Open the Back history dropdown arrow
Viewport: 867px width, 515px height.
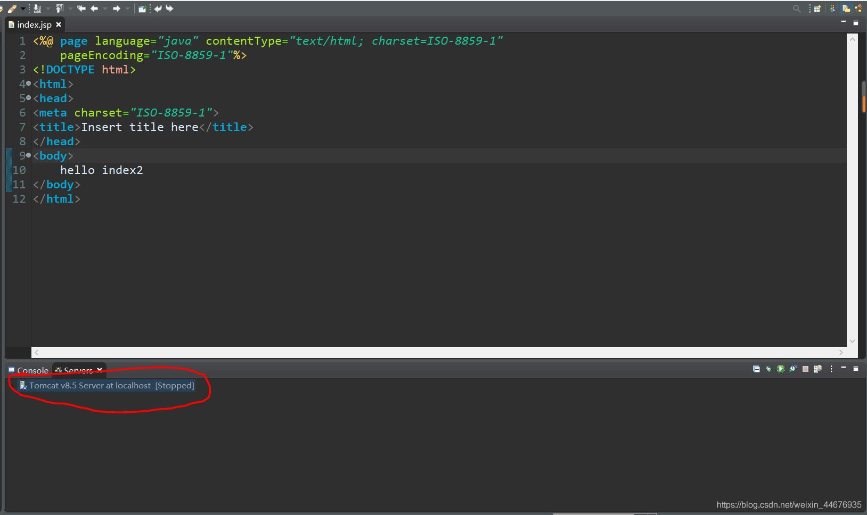105,9
